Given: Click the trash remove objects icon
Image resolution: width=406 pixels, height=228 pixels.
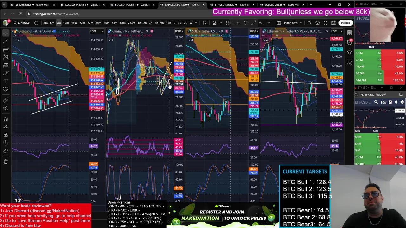Looking at the screenshot, I should click(6, 162).
